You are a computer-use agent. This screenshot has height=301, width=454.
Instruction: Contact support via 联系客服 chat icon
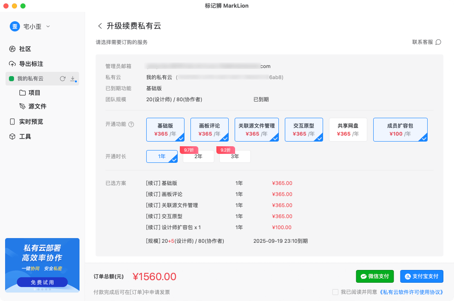[439, 42]
